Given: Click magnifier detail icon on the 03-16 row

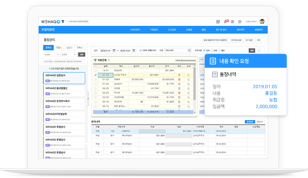Looking at the screenshot, I should point(189,102).
